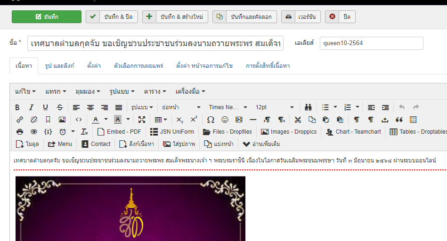Toggle fullscreen editor mode
This screenshot has width=447, height=241.
[x=142, y=120]
